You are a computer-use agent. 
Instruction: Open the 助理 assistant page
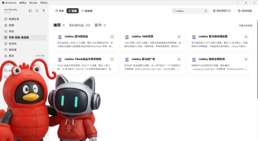click(x=25, y=25)
